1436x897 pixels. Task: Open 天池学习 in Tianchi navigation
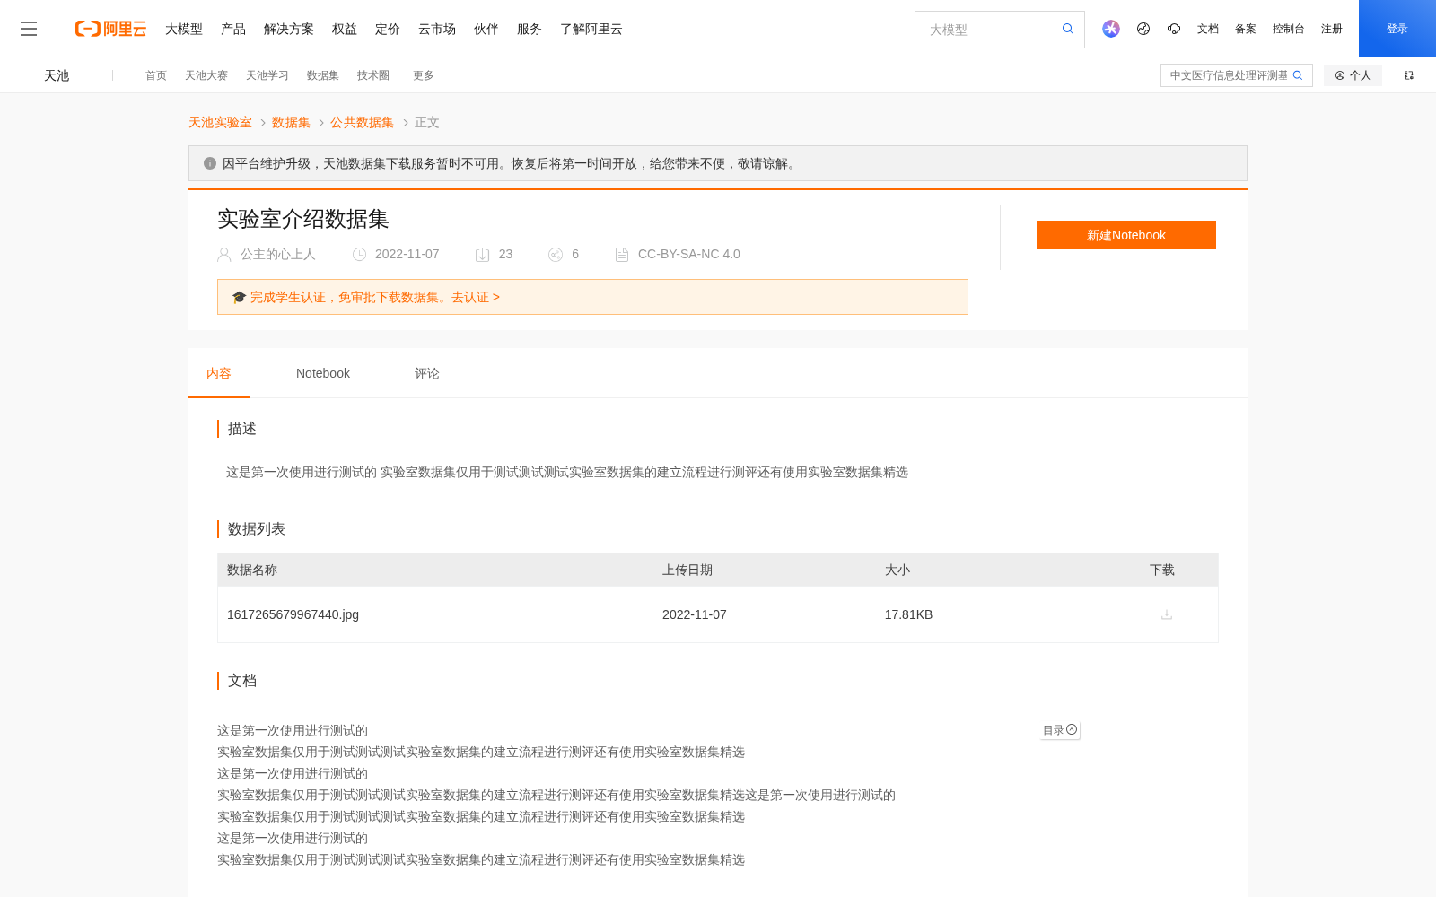[x=267, y=75]
